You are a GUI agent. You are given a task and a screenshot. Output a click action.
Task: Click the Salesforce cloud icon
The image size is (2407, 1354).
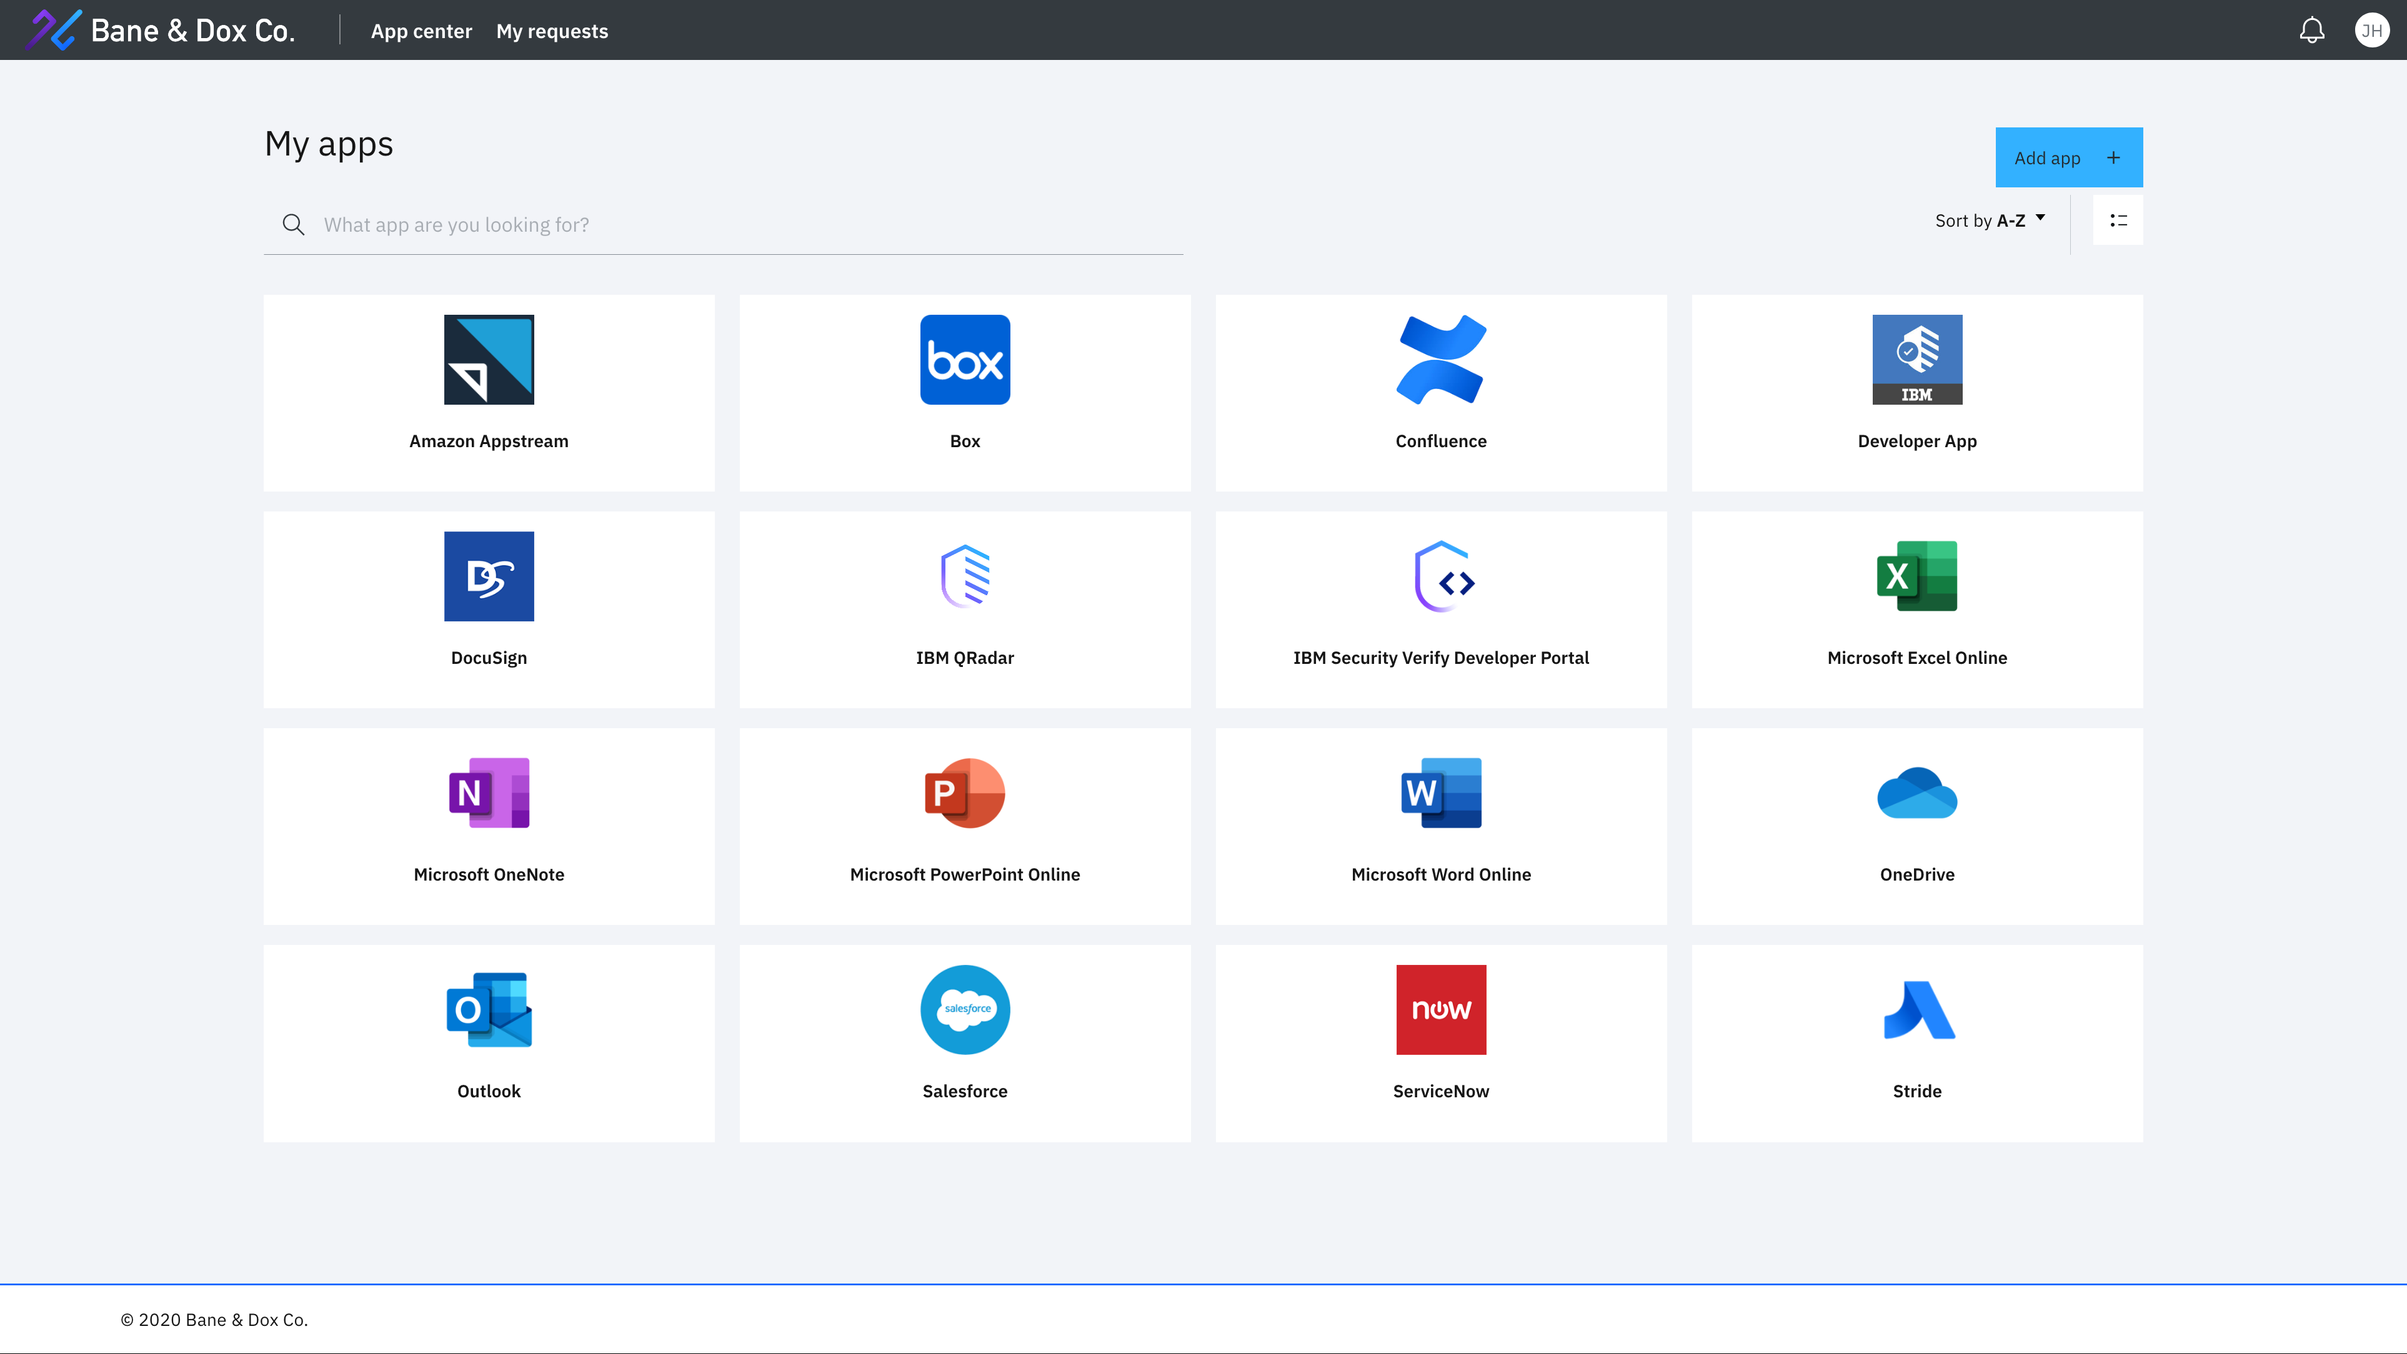(x=964, y=1009)
